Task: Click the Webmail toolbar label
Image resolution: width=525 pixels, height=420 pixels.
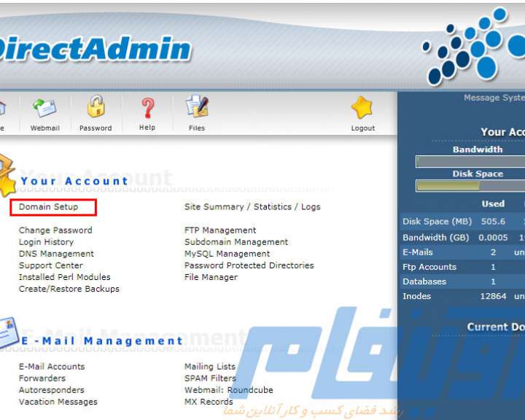Action: (45, 128)
